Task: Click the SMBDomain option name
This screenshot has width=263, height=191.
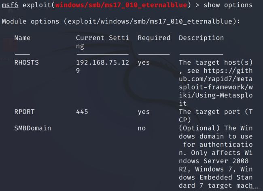Action: coord(32,128)
